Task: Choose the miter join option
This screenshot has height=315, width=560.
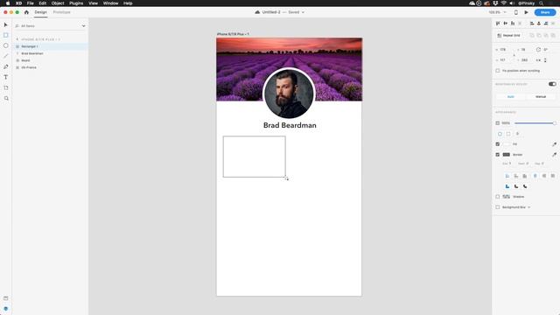Action: click(x=507, y=186)
